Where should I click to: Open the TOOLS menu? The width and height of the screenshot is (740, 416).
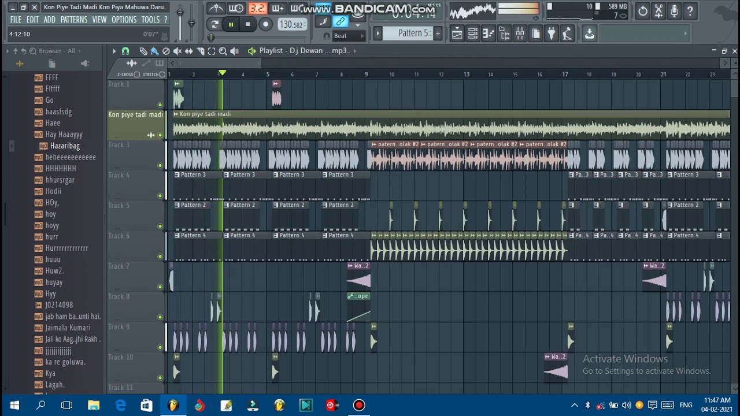pos(150,20)
